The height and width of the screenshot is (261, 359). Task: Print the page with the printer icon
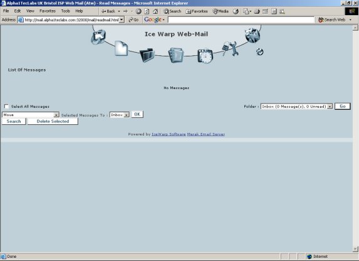[257, 11]
